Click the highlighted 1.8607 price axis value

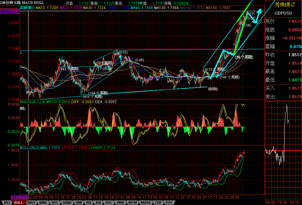10,11
